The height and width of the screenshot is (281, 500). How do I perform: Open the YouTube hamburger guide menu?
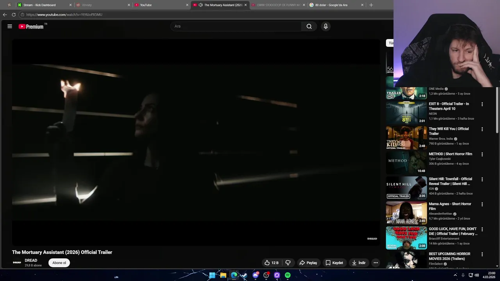point(10,27)
